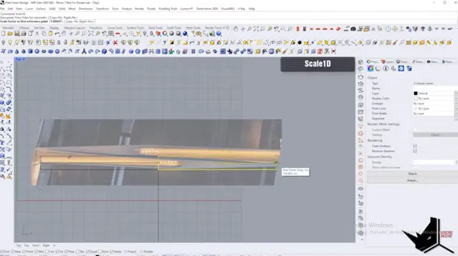Click the Isocurve Density value field
This screenshot has height=256, width=458.
pos(434,162)
